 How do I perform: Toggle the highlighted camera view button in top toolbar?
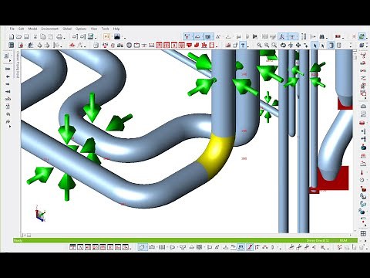(208, 37)
